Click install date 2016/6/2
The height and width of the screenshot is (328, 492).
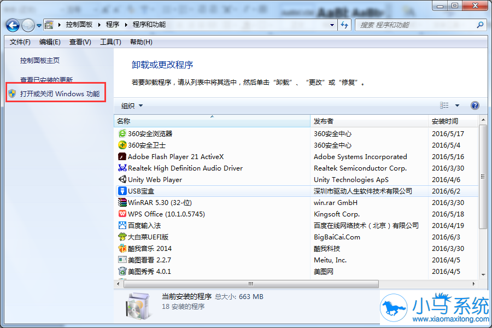tap(446, 191)
